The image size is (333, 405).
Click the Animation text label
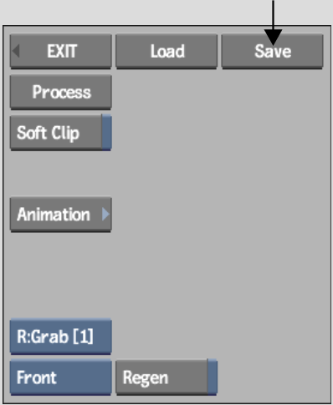(x=54, y=215)
